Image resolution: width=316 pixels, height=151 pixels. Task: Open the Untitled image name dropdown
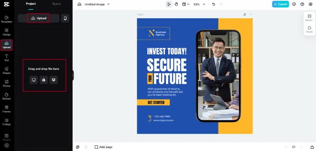[x=97, y=4]
